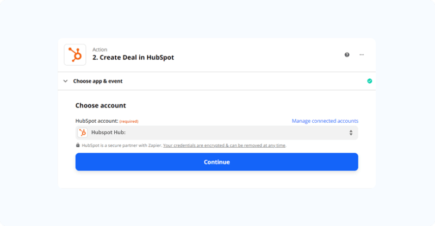Viewport: 435px width, 226px height.
Task: Click the step title Create Deal in HubSpot
Action: coord(133,58)
